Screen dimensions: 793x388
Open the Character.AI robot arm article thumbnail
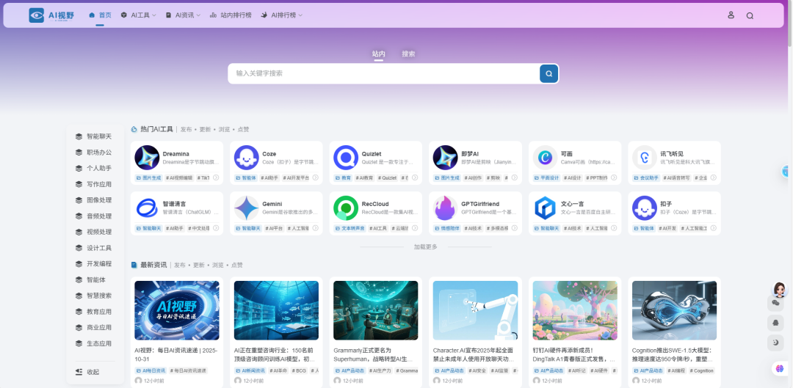[475, 311]
